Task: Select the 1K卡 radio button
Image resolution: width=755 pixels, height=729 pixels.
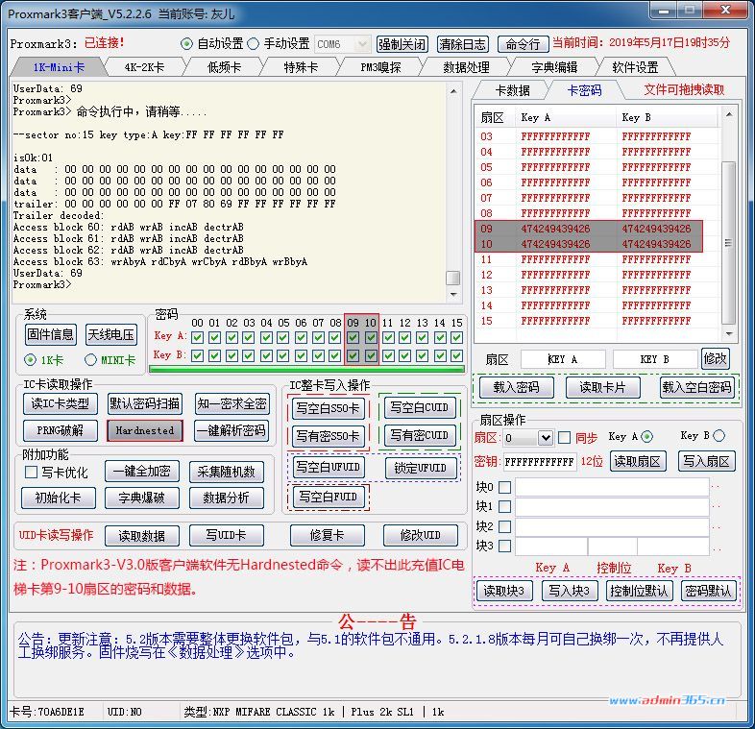Action: click(x=31, y=359)
